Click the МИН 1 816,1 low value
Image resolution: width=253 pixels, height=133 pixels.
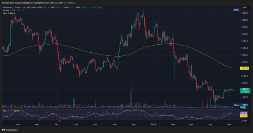coord(69,8)
